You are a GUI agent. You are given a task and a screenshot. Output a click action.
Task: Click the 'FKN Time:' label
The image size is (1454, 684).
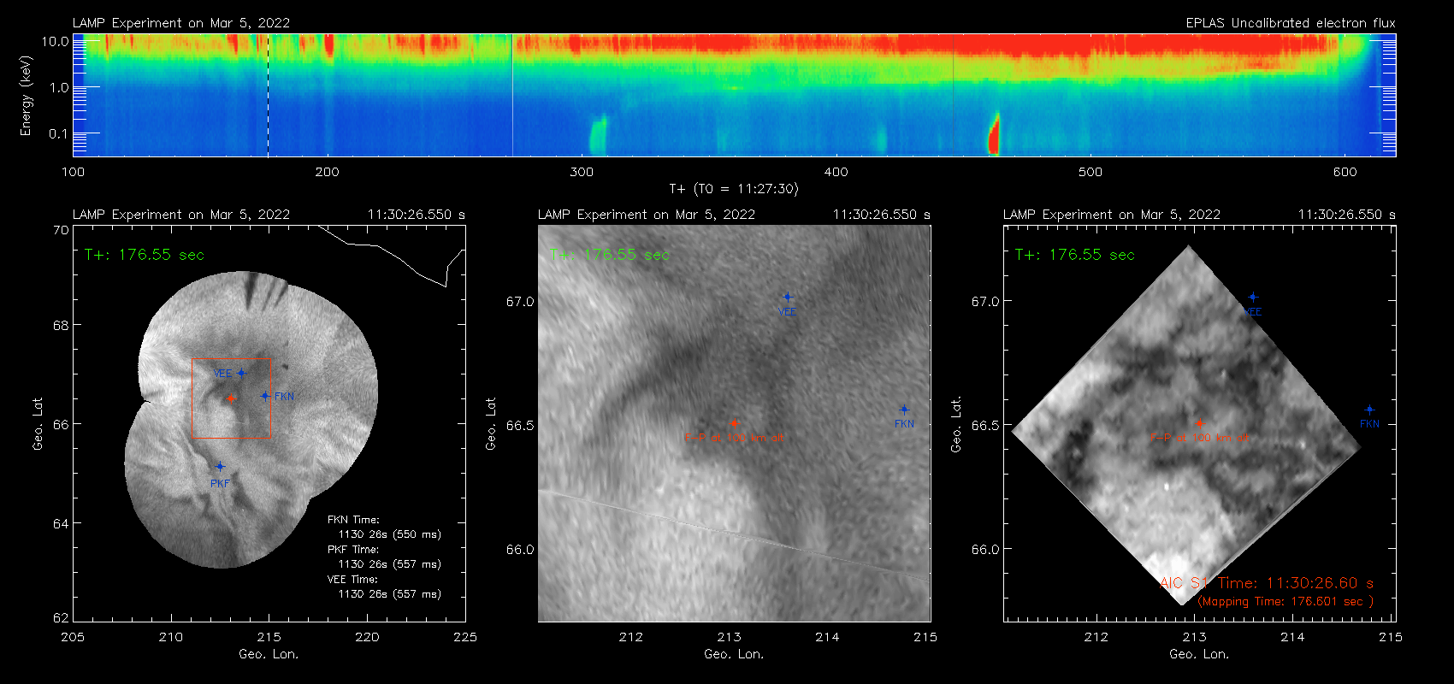(353, 520)
